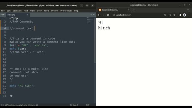Open Chromium profile avatar

click(x=184, y=15)
